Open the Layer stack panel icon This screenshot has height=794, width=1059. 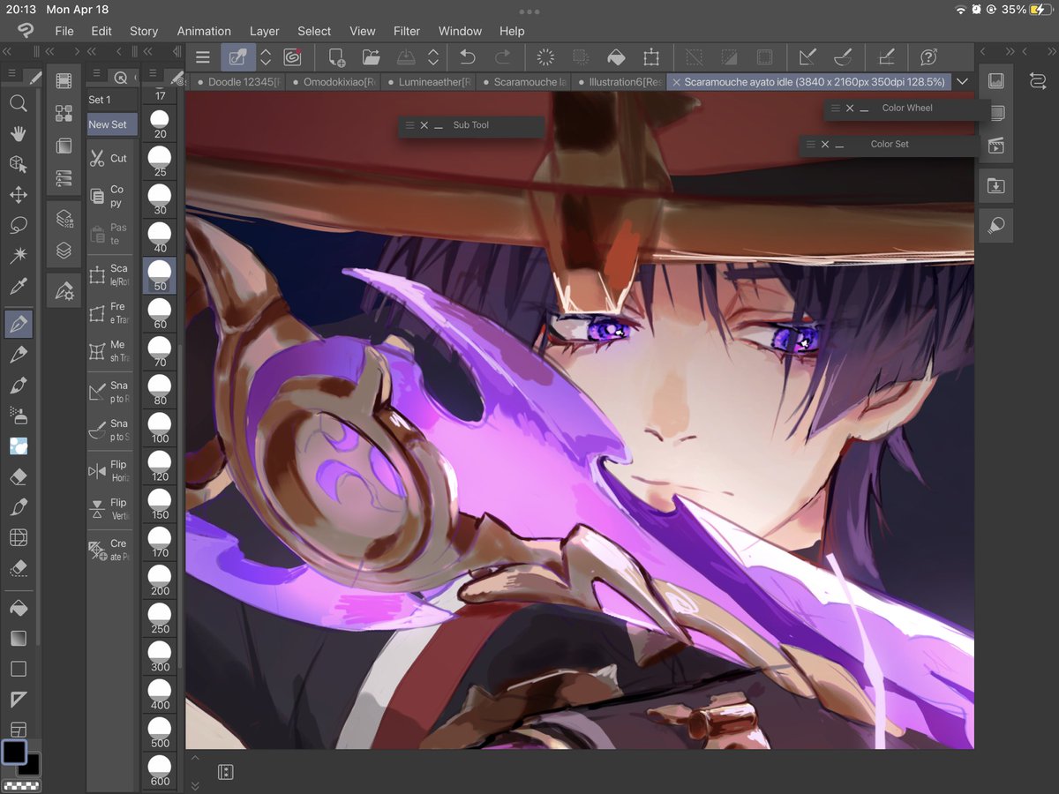click(64, 251)
